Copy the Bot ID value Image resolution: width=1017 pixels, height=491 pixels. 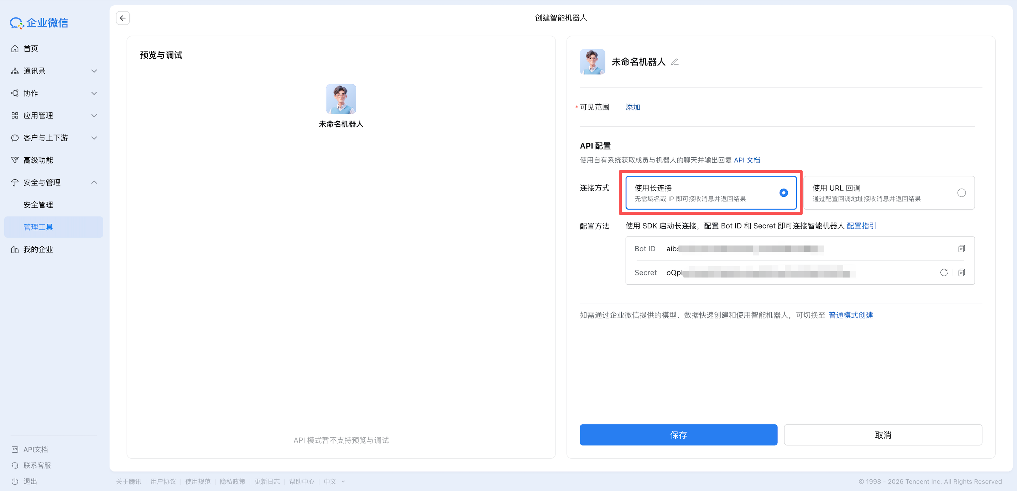point(961,248)
